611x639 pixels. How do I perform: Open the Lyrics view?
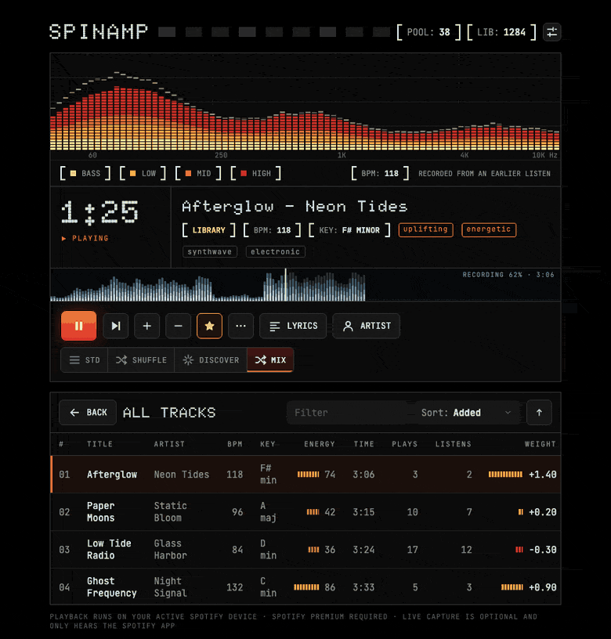[293, 326]
